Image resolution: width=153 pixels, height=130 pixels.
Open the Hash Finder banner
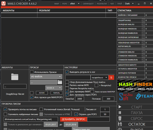[135, 86]
